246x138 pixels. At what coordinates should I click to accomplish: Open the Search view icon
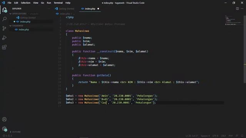point(4,19)
